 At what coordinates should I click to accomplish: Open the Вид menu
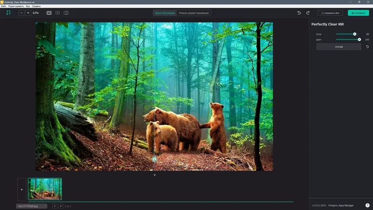[x=28, y=6]
